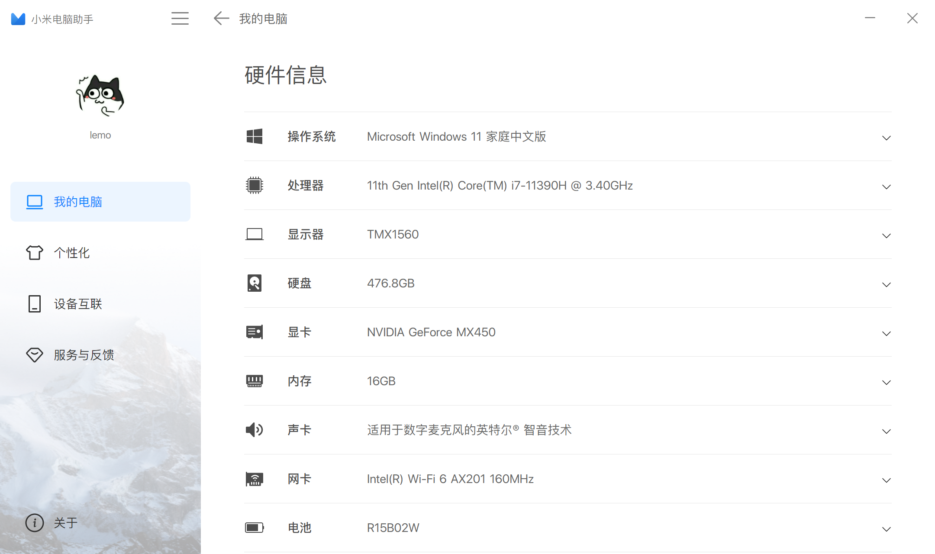Open the 设备互联 sidebar item
This screenshot has width=935, height=554.
[x=100, y=304]
